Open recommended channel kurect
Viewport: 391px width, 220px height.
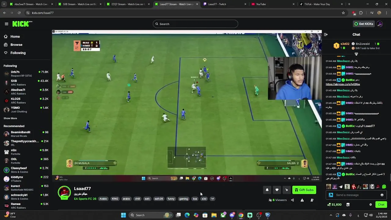click(26, 188)
